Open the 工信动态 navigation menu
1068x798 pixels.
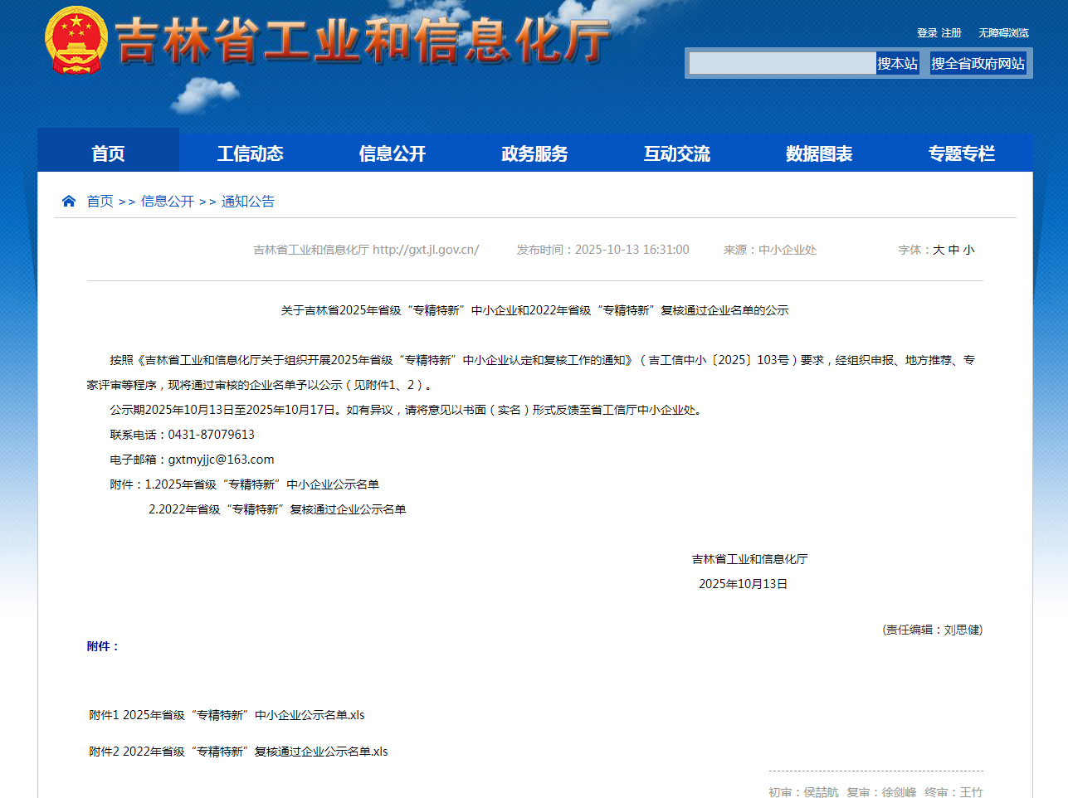click(x=250, y=153)
